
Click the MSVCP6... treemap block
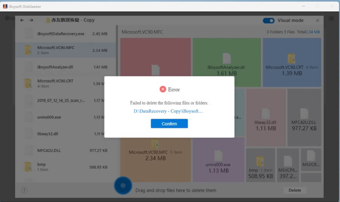288,165
